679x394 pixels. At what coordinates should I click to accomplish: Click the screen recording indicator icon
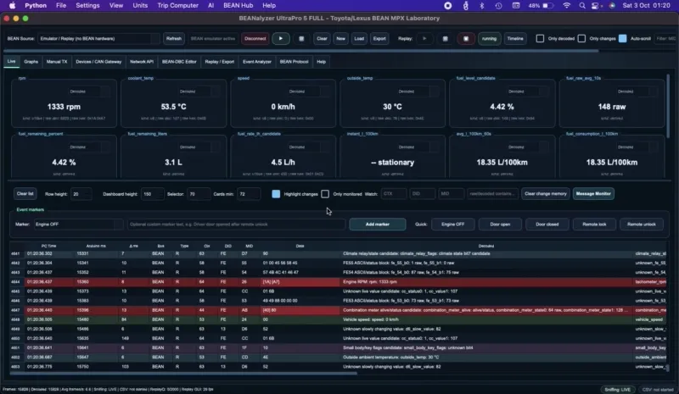click(448, 6)
